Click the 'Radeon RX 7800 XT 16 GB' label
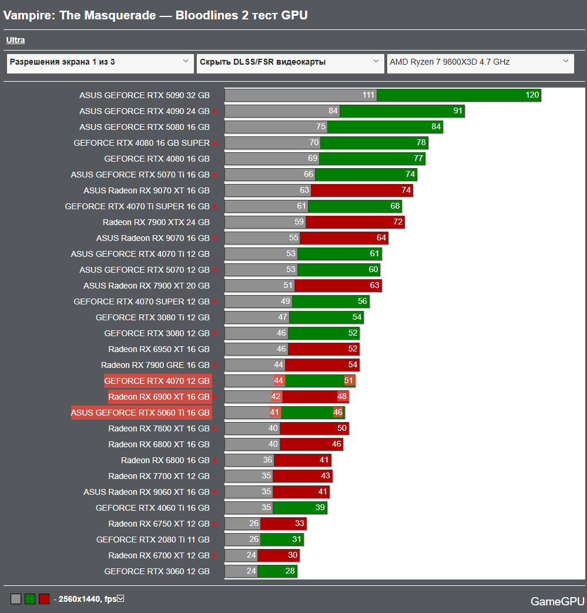 pos(159,429)
